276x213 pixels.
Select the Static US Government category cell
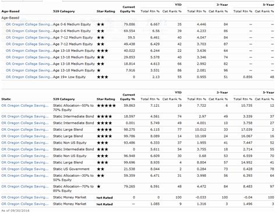tap(71, 169)
